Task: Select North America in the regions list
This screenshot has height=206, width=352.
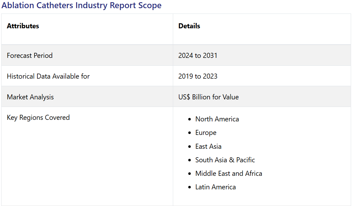Action: click(217, 119)
